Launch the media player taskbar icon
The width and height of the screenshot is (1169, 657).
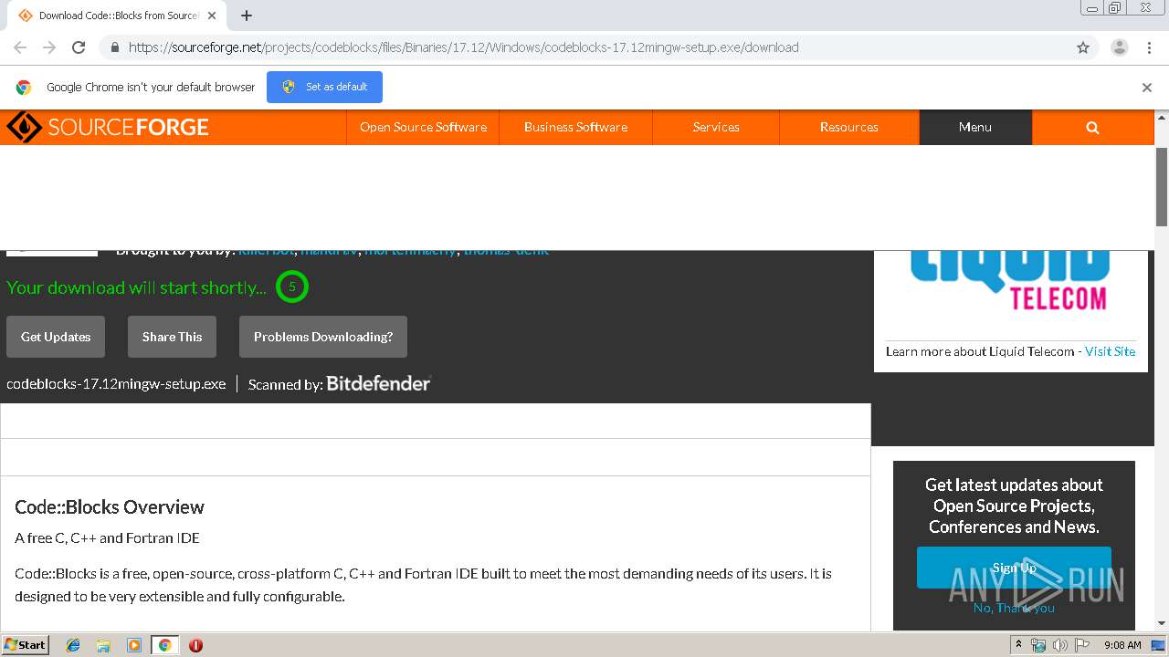[x=134, y=645]
